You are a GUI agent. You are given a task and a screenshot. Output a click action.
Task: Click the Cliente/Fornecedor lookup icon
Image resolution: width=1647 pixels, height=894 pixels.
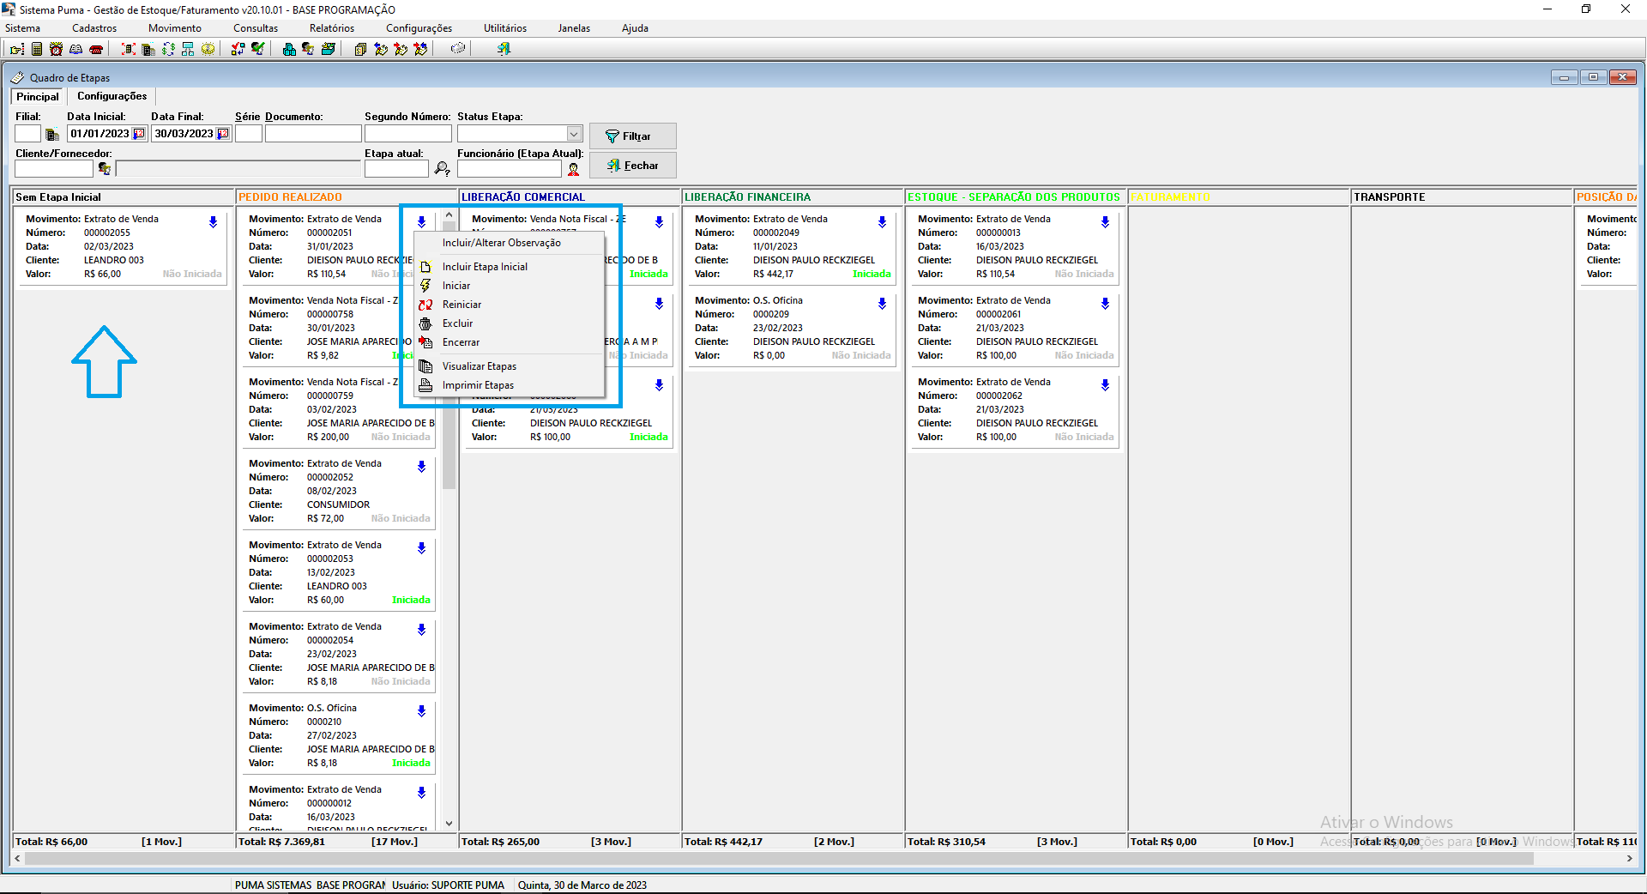pos(105,169)
